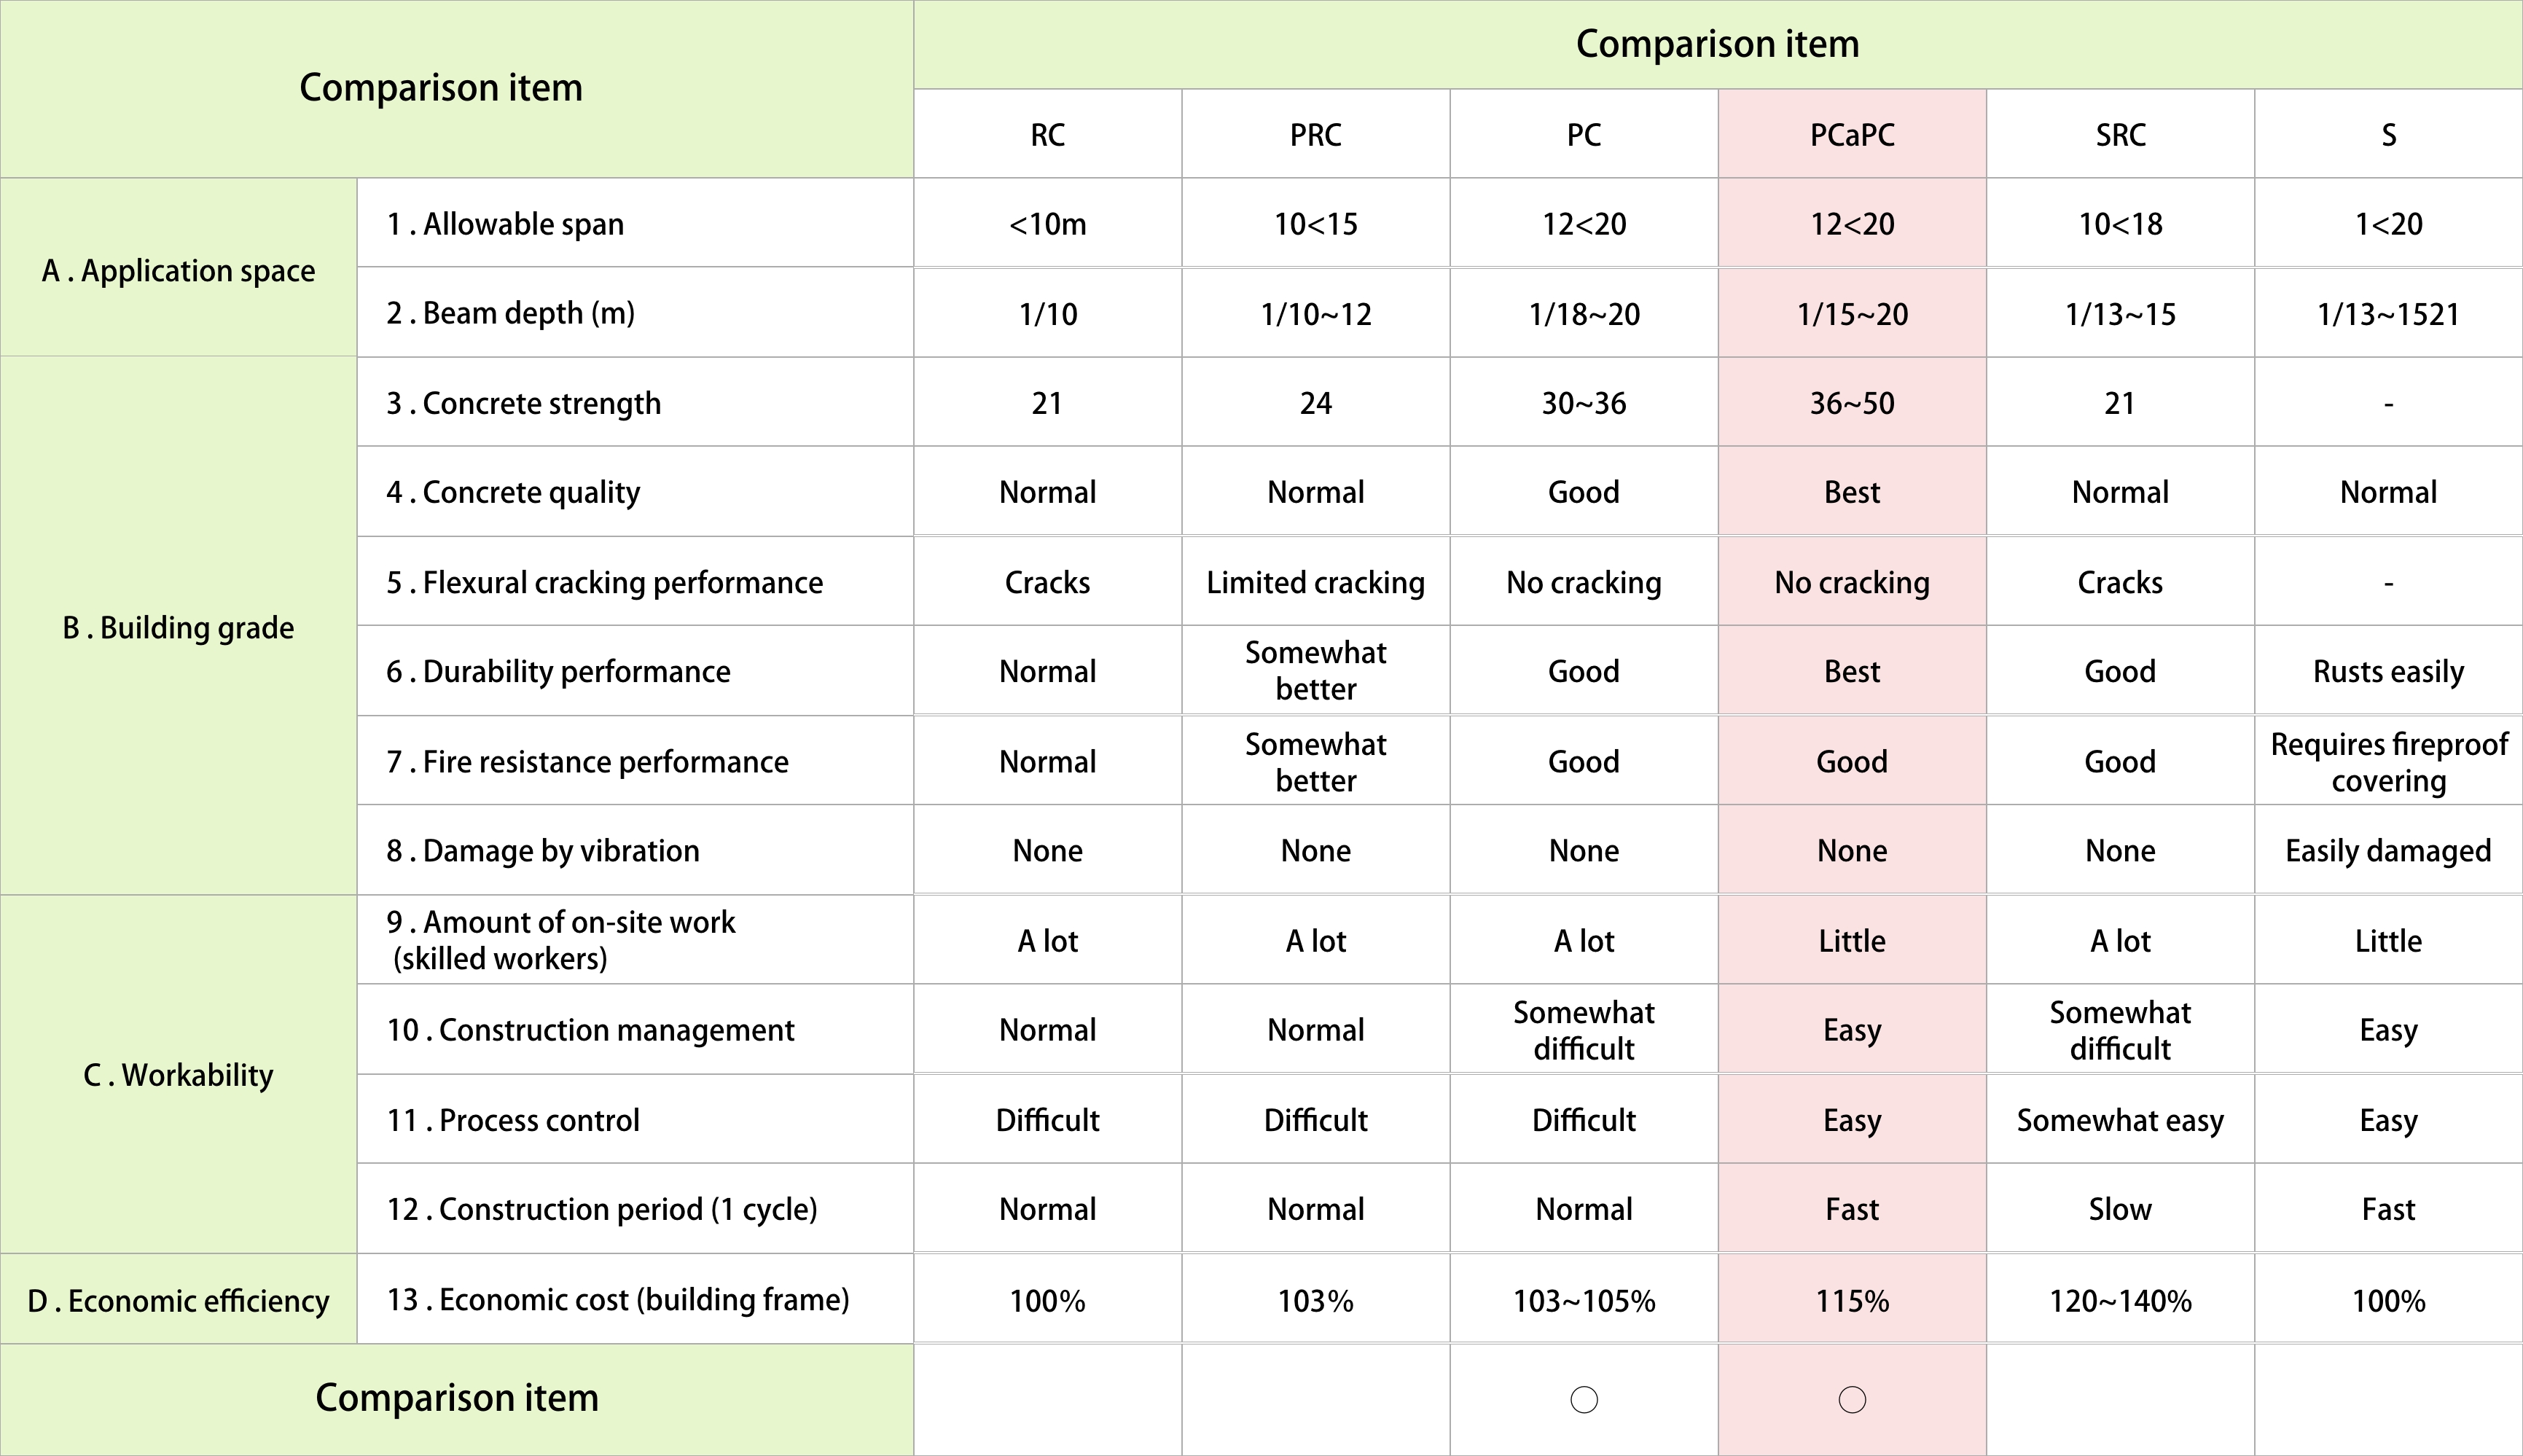
Task: Click the '36~50' concrete strength cell
Action: point(1851,403)
